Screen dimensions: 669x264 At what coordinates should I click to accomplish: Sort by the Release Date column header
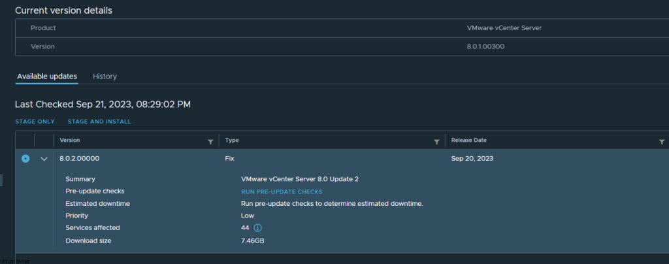click(x=468, y=140)
